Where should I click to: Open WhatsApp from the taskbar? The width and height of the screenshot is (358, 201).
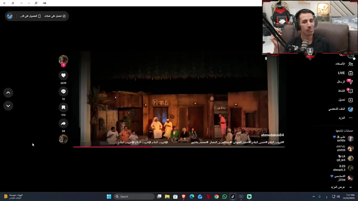225,197
